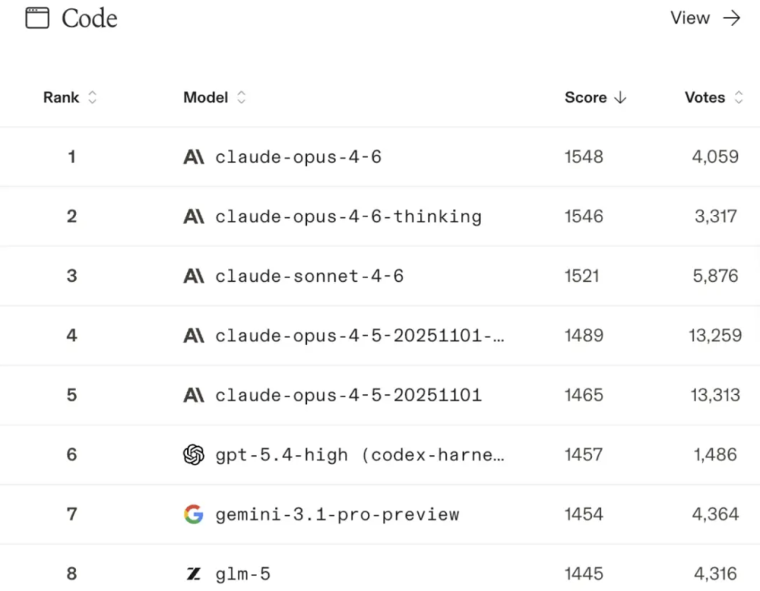
Task: Click the claude-opus-4-5-20251101 row at rank 5
Action: click(x=348, y=395)
